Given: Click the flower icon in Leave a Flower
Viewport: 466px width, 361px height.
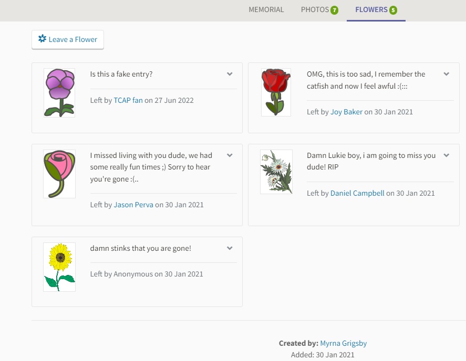Looking at the screenshot, I should tap(42, 39).
